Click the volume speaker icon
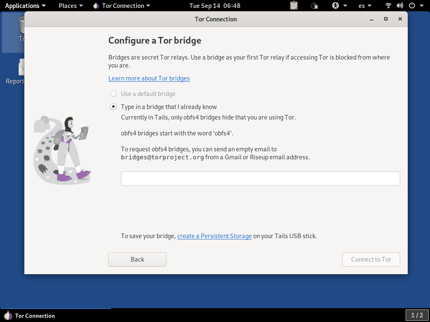Screen dimensions: 430x322 click(x=400, y=5)
